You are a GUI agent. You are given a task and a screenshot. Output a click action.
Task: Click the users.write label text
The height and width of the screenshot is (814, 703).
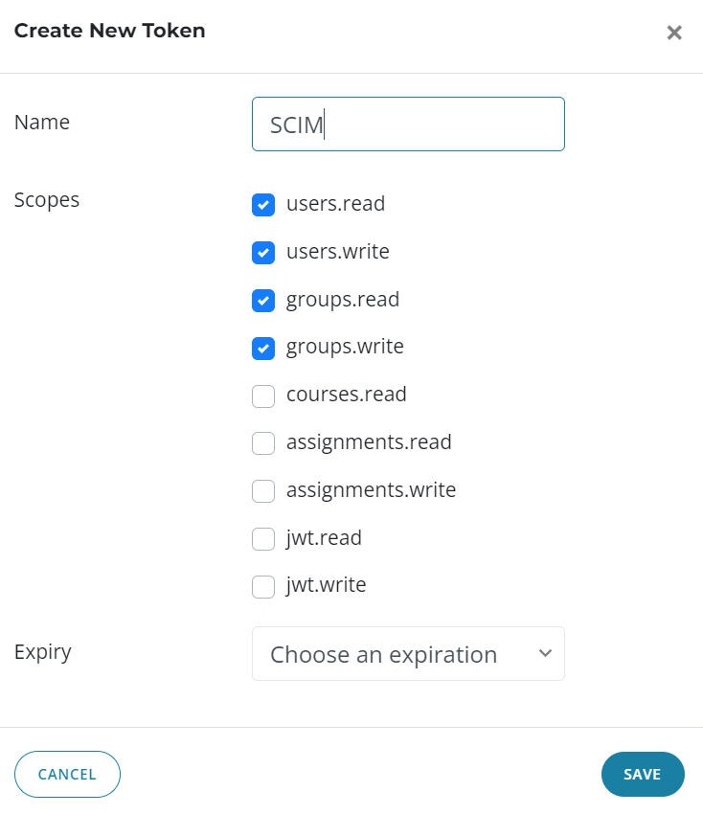(337, 252)
